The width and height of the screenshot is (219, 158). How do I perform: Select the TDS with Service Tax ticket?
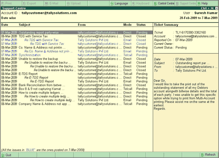(77, 36)
